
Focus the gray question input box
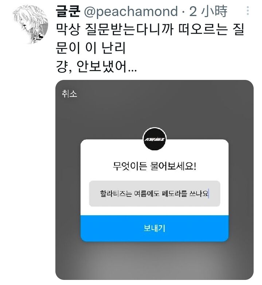point(155,193)
